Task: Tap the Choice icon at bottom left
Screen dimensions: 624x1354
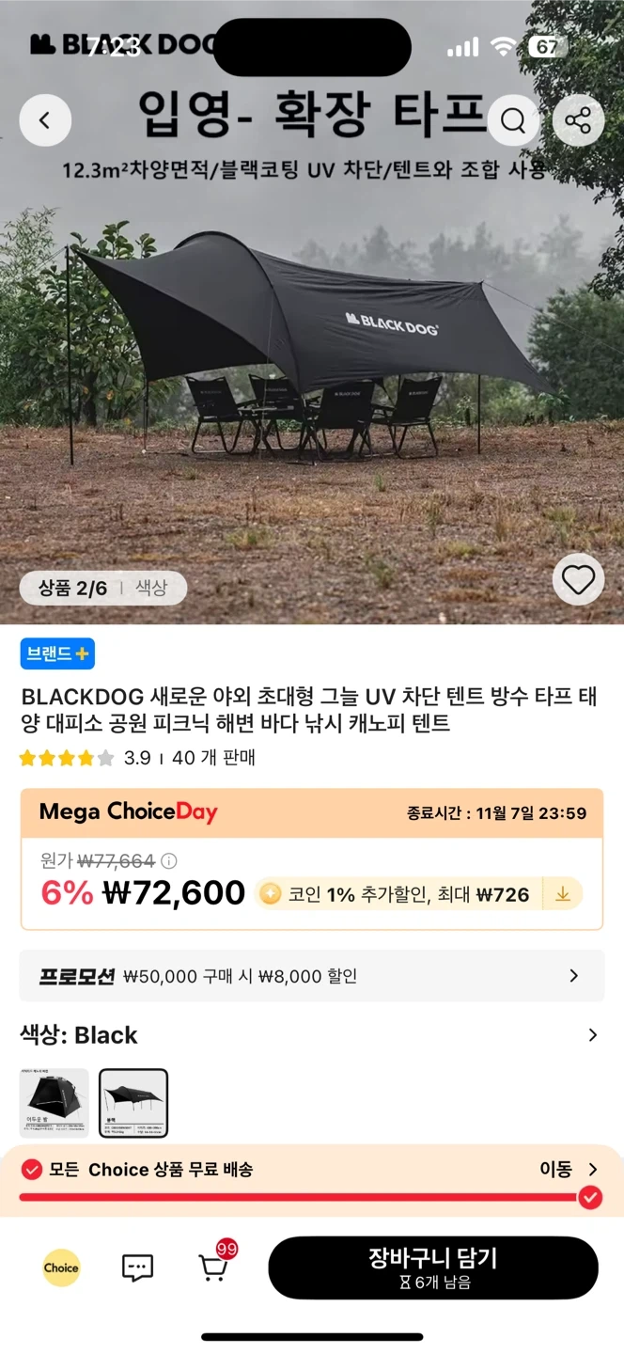Action: pos(61,1267)
